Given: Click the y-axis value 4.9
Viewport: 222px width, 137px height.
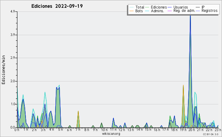Looking at the screenshot, I should (x=13, y=11).
